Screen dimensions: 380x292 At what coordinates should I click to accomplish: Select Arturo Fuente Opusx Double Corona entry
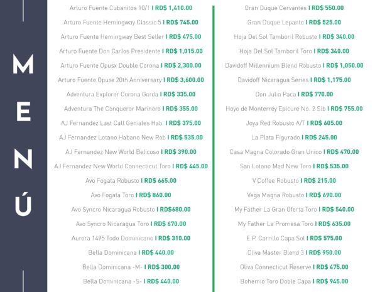[131, 65]
